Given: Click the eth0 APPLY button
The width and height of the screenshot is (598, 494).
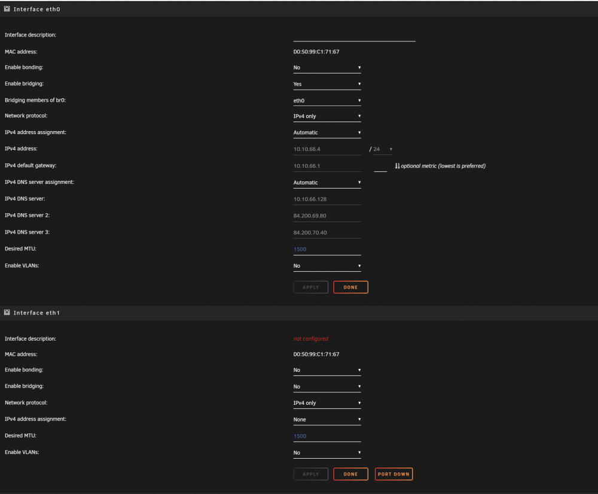Looking at the screenshot, I should pyautogui.click(x=311, y=287).
